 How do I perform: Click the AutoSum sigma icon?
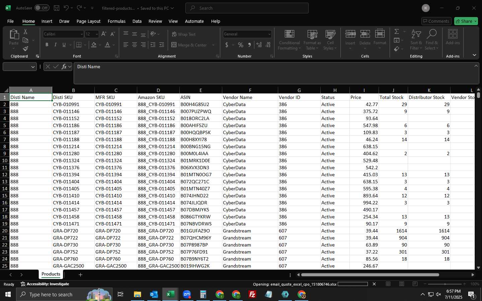(397, 31)
